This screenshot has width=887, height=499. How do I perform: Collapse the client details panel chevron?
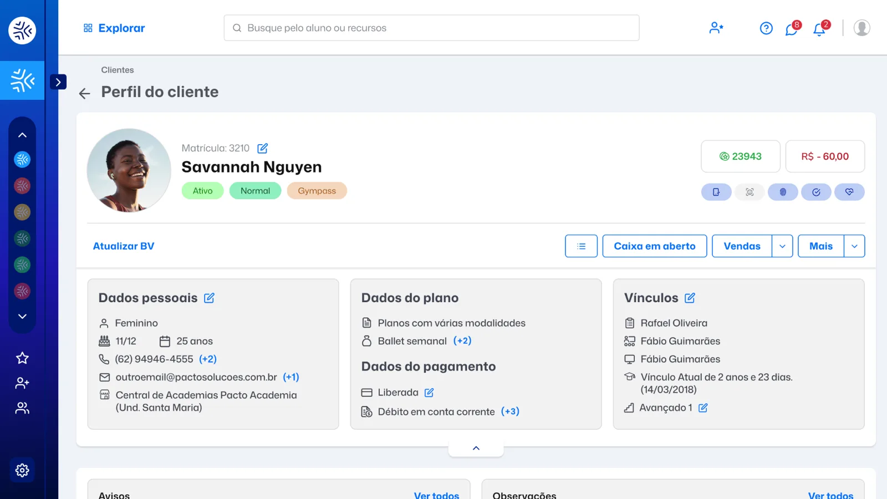[x=476, y=448]
